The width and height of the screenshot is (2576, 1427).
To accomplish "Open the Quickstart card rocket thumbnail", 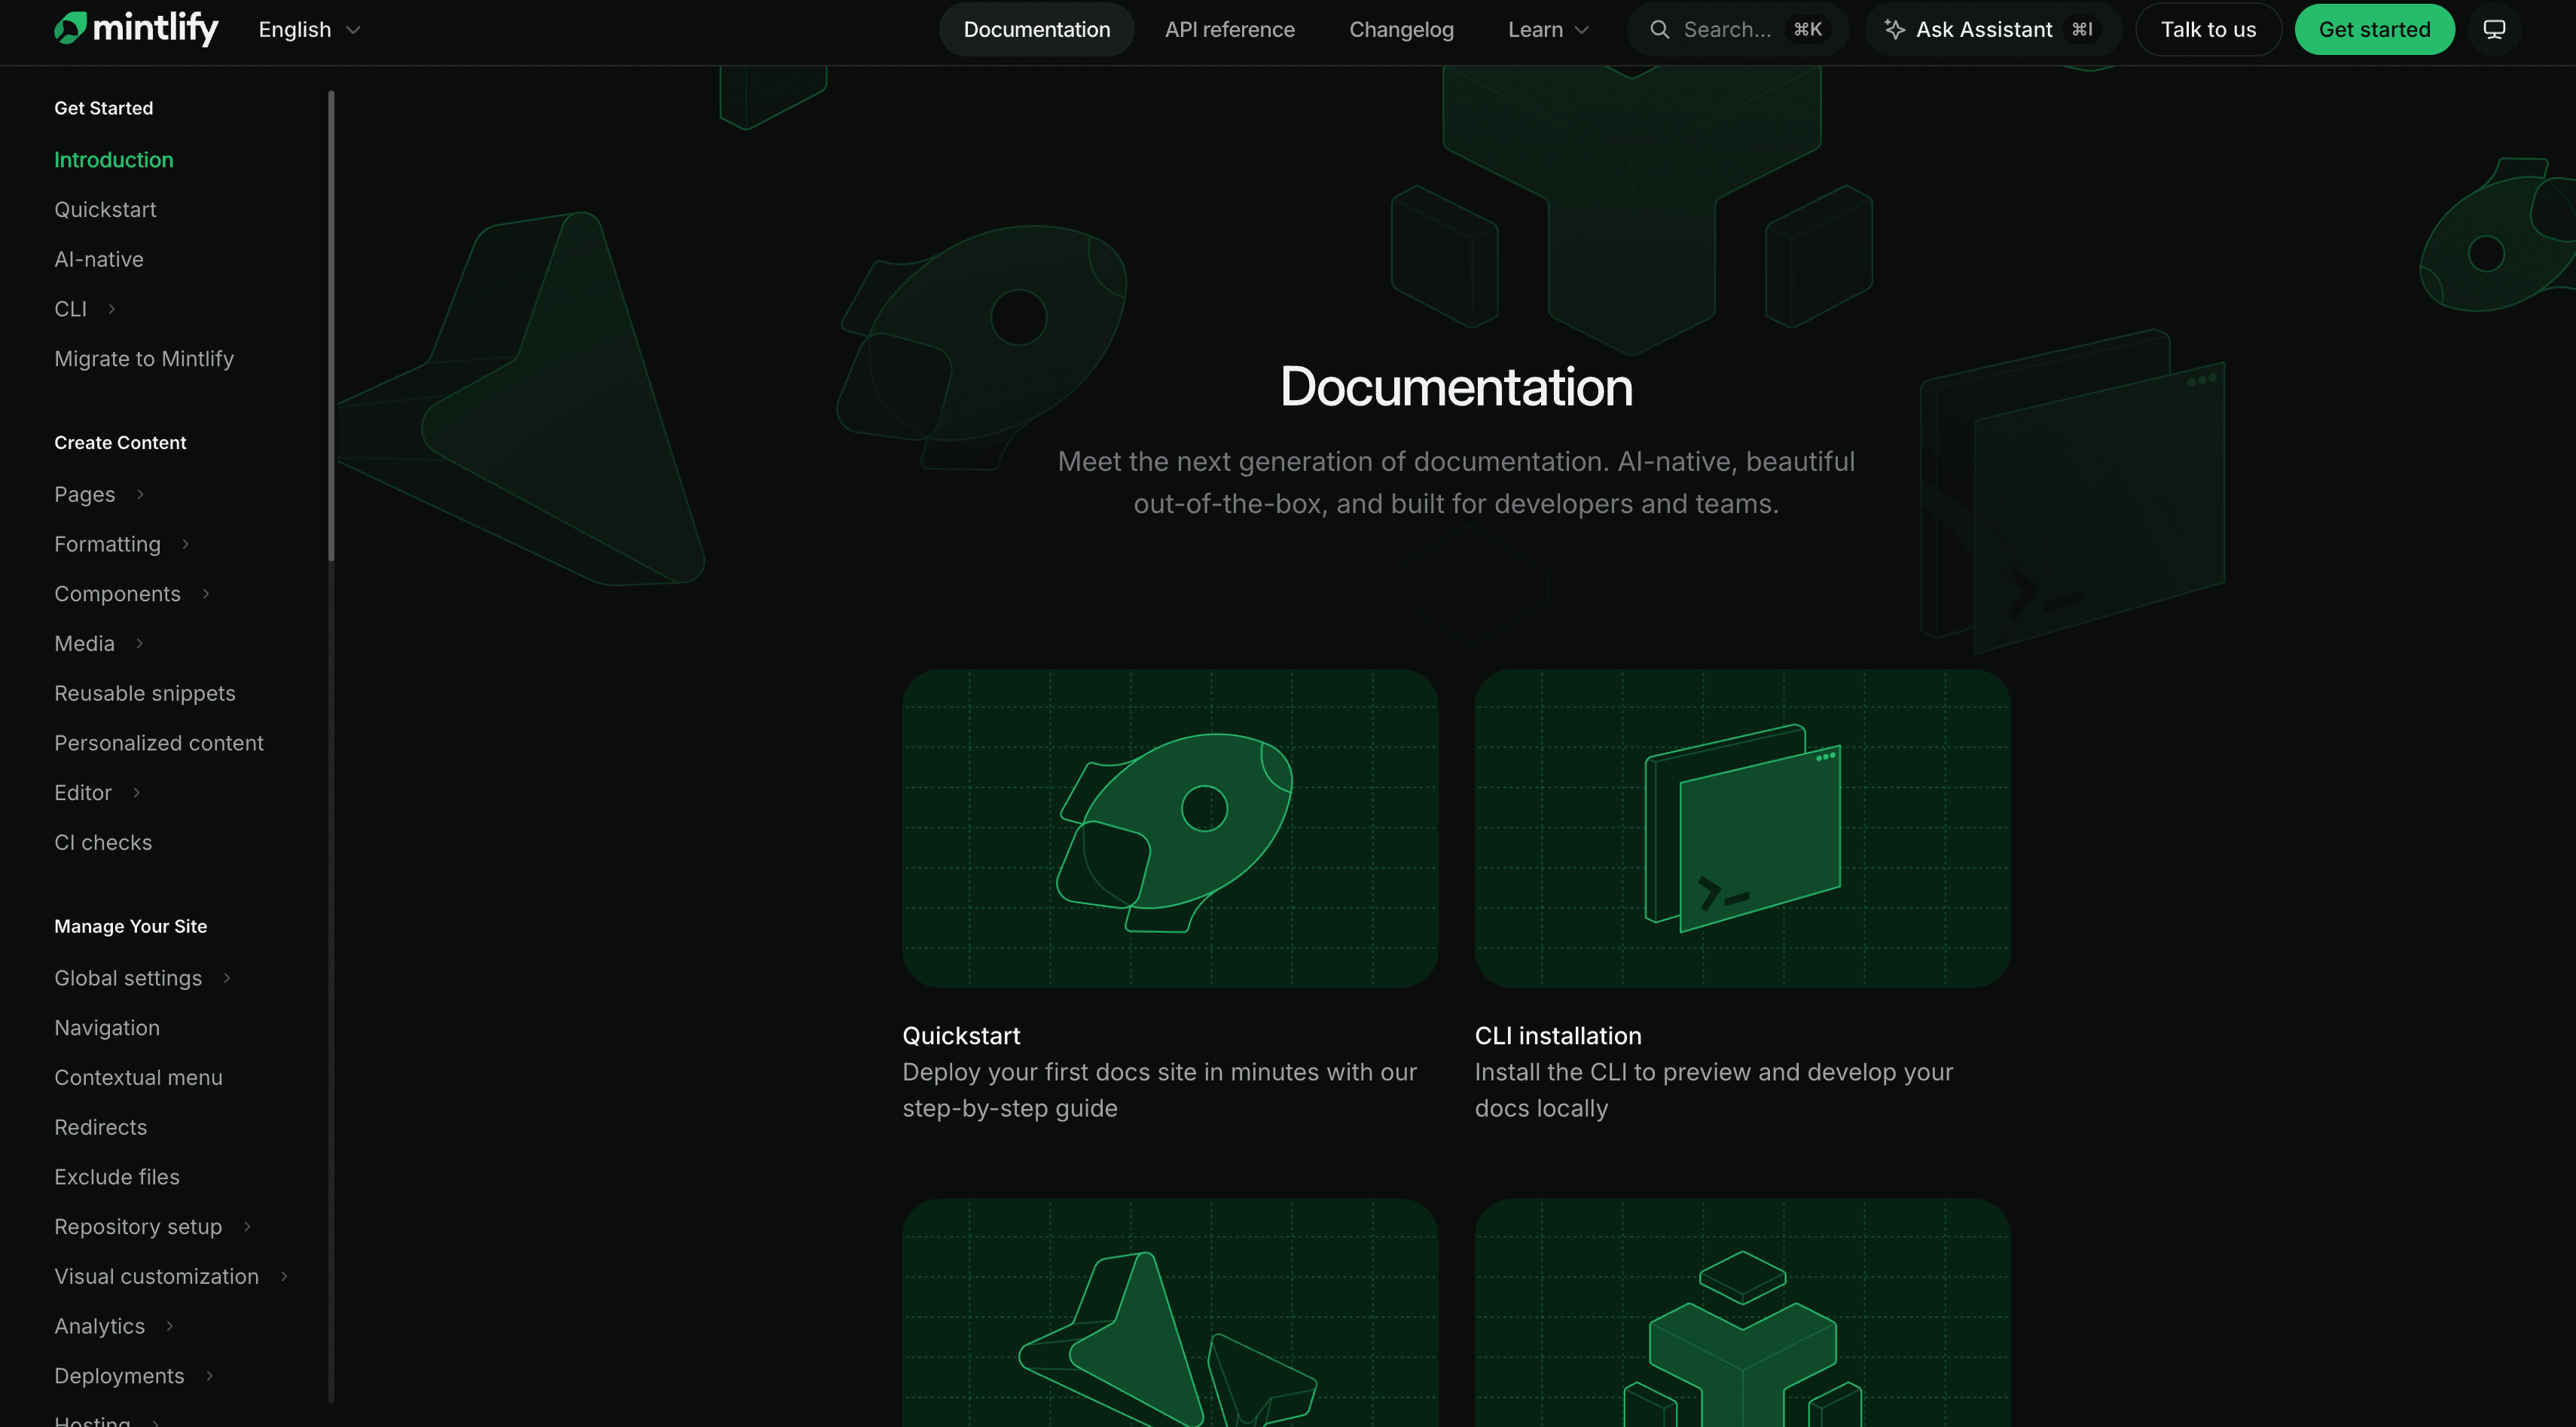I will coord(1170,829).
